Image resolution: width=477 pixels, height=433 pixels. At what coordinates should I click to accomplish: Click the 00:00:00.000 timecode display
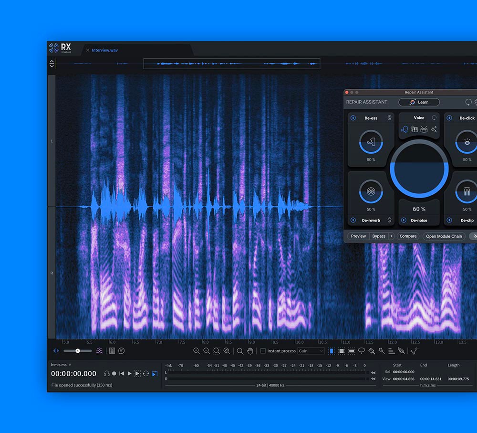coord(73,374)
